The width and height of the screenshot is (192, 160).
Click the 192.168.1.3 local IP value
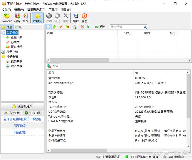click(143, 97)
